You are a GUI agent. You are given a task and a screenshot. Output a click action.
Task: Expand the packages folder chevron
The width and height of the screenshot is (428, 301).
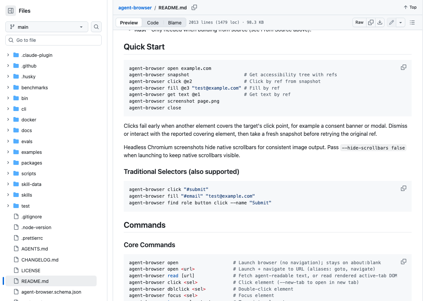pos(8,163)
